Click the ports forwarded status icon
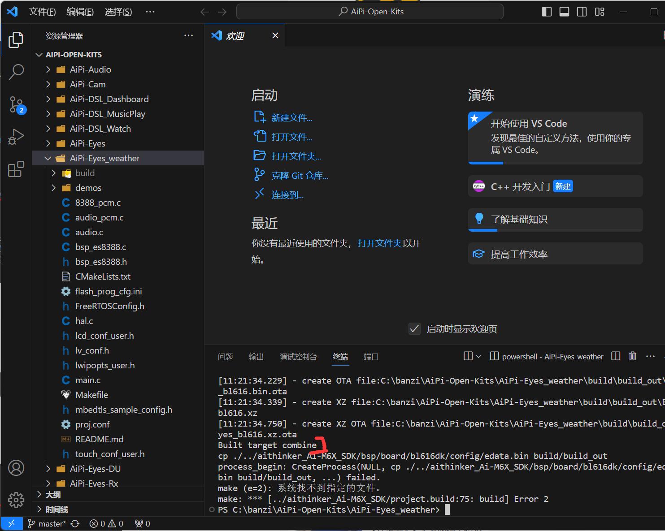 pyautogui.click(x=143, y=523)
